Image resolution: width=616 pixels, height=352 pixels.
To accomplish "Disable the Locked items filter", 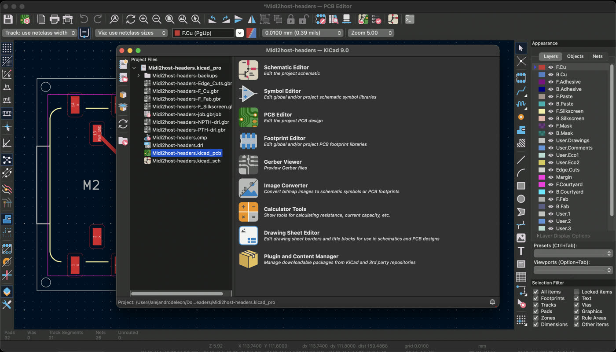I will point(577,291).
